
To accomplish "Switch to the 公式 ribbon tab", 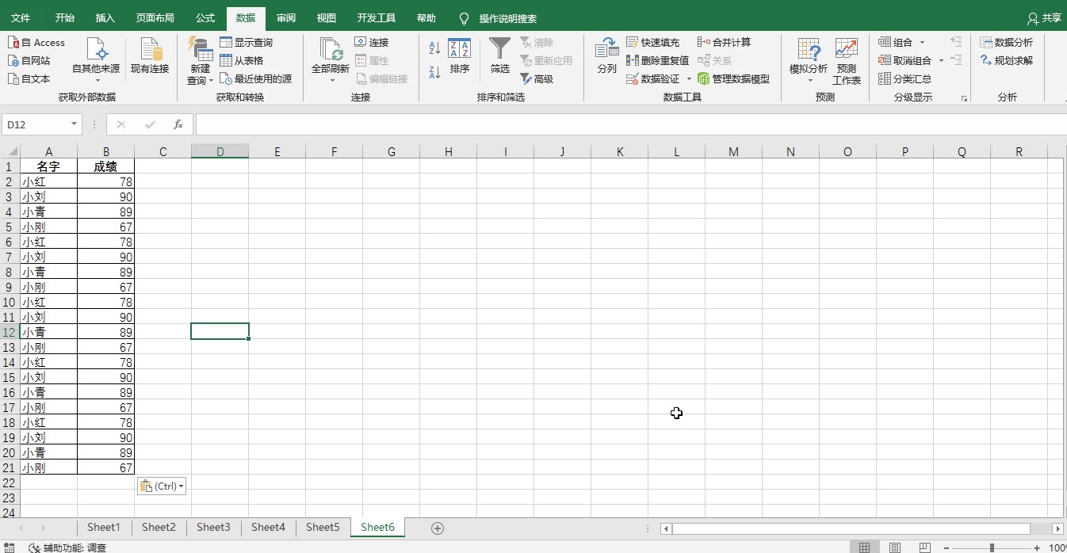I will (x=205, y=17).
